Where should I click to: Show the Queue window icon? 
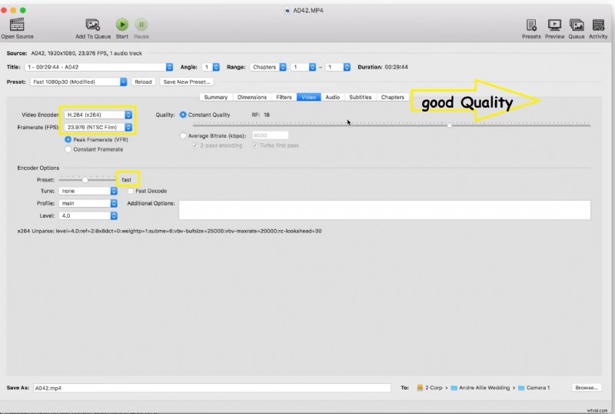click(x=576, y=25)
